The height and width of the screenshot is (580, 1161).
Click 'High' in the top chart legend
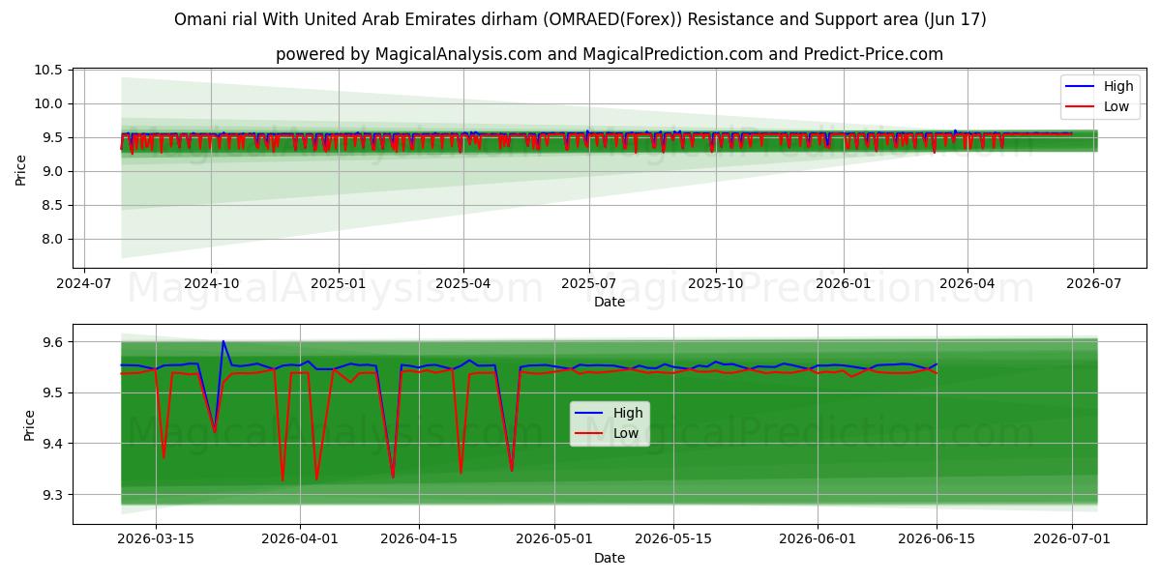[1118, 86]
